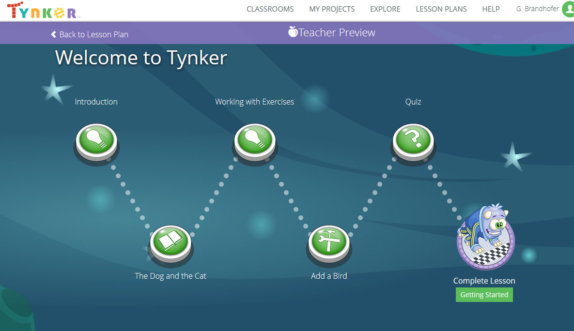Open the Classrooms menu
Viewport: 574px width, 331px height.
pyautogui.click(x=270, y=9)
